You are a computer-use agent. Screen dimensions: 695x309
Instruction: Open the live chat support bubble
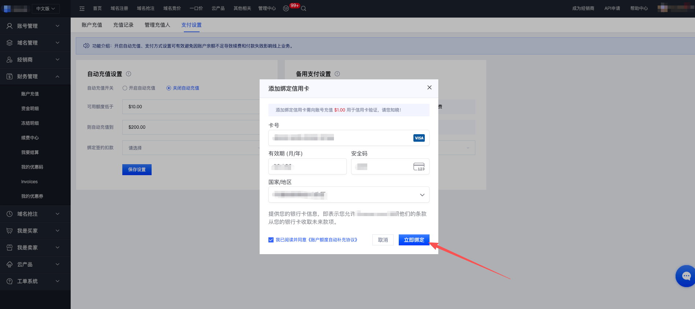(685, 276)
